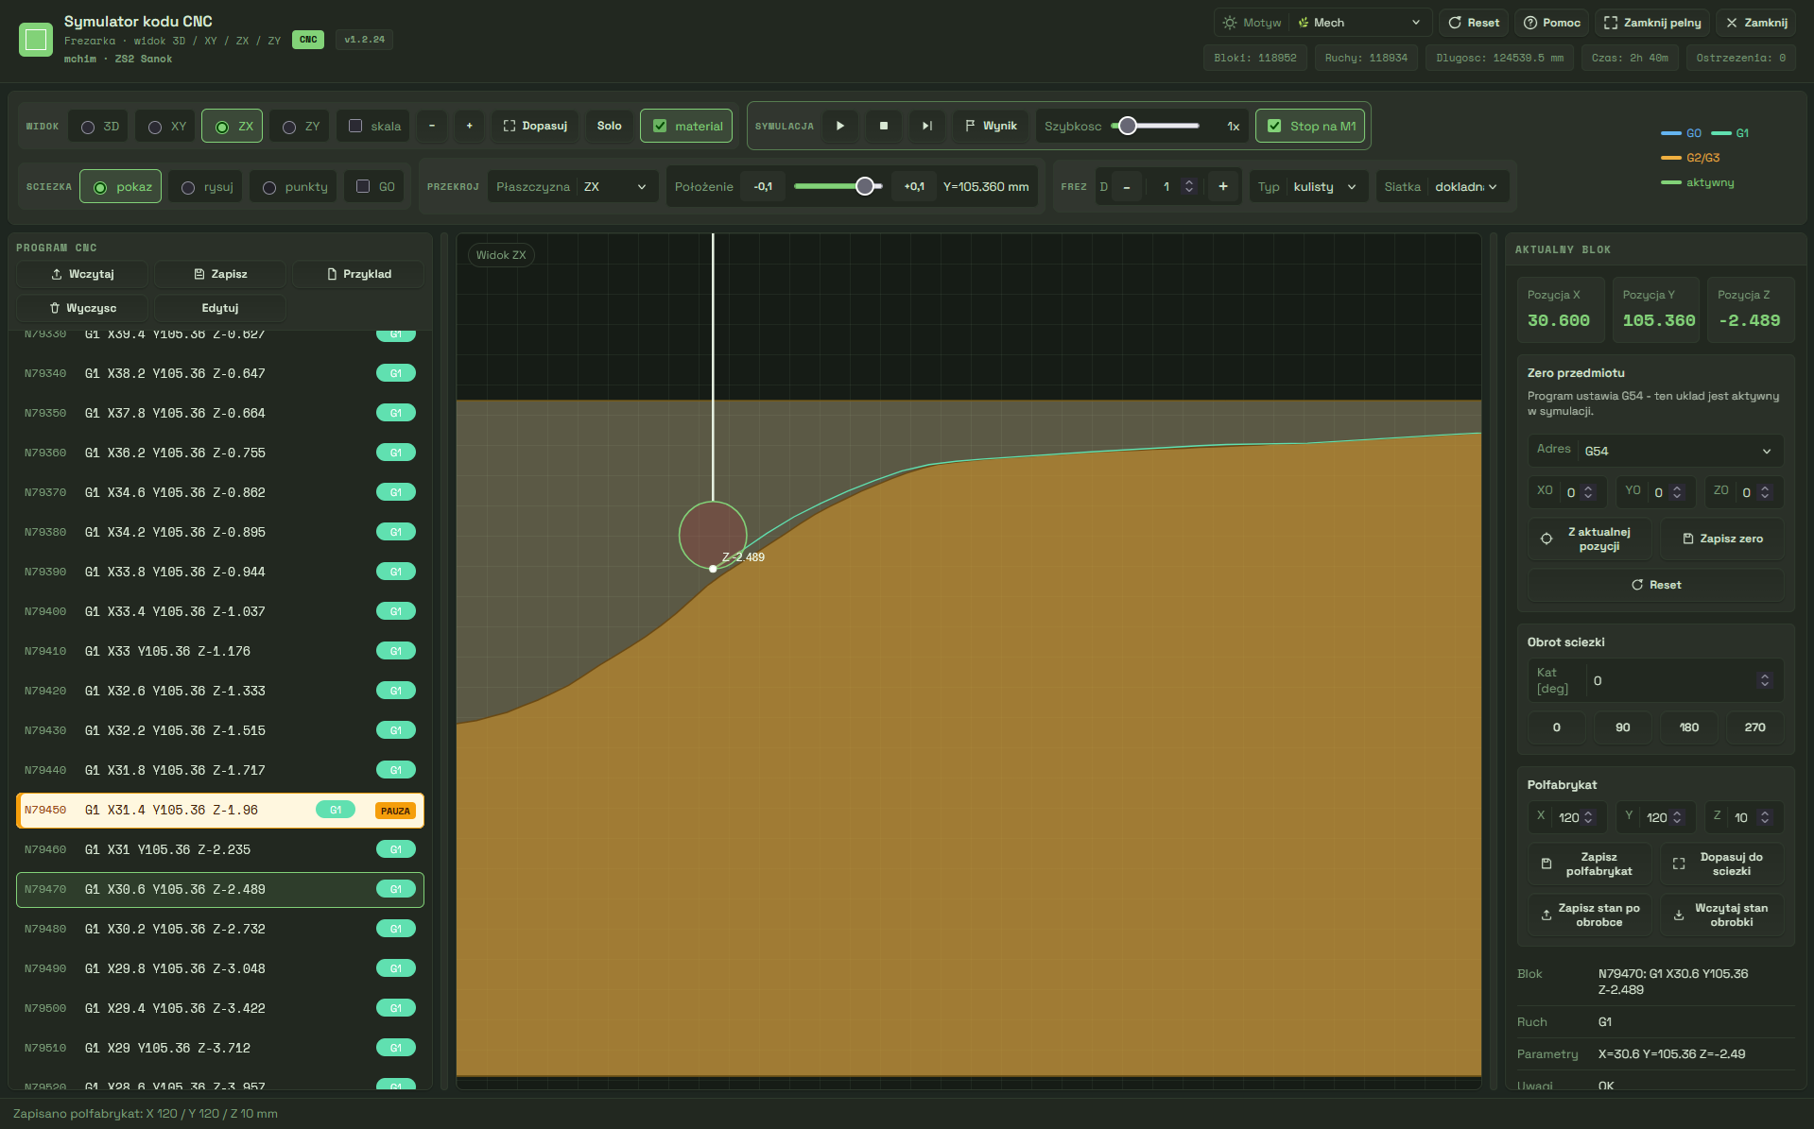Load a program with Wczytaj
The width and height of the screenshot is (1814, 1129).
(x=82, y=274)
